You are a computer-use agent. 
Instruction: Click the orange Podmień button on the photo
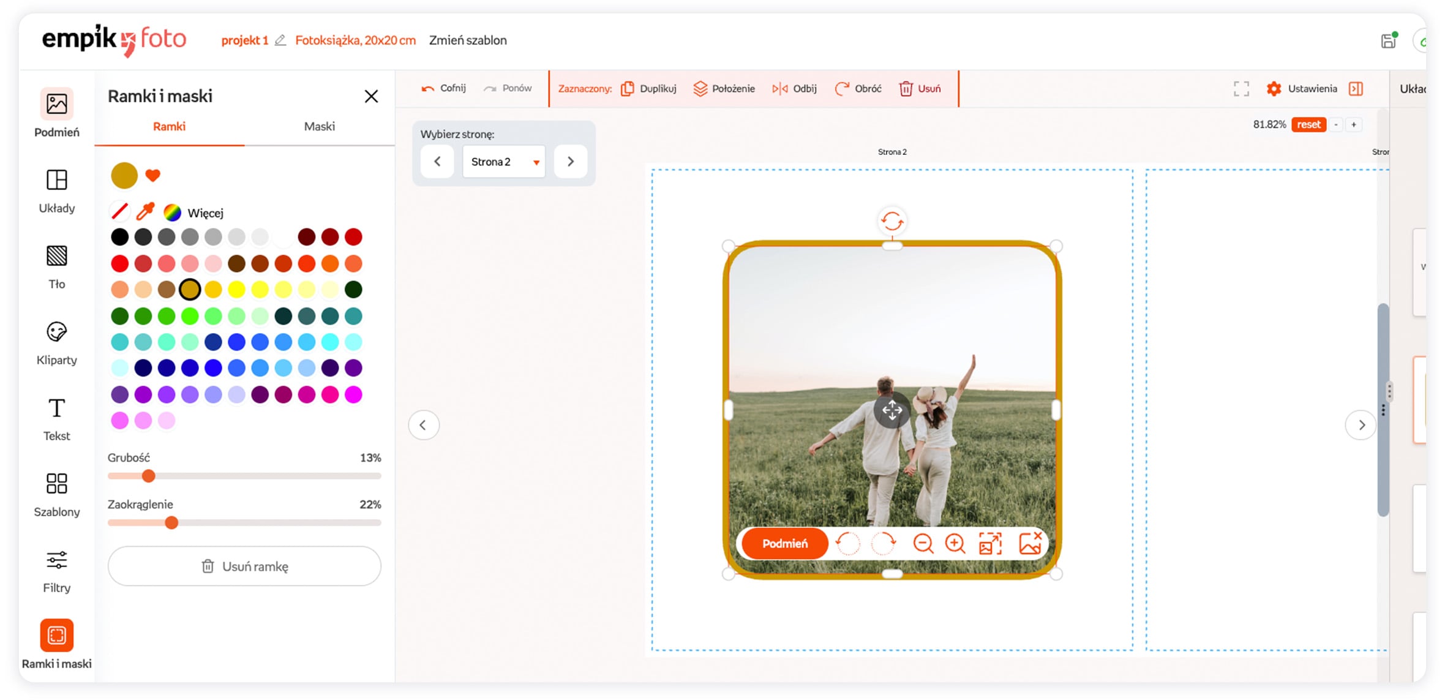pos(785,543)
